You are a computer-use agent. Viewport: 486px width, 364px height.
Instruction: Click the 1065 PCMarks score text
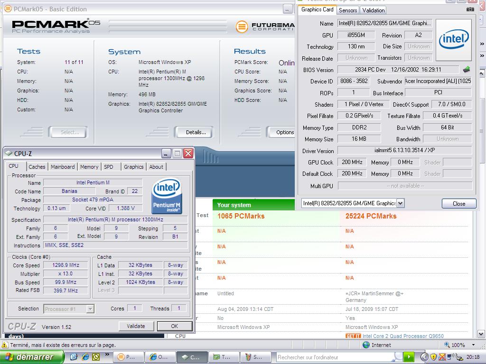coord(241,216)
